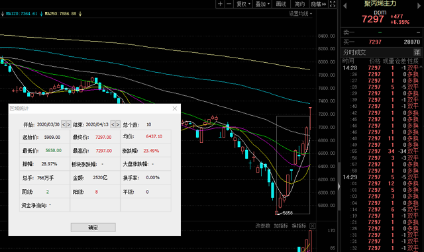Screen dimensions: 424x252
Task: Open 详 details icon beside 分时成交
Action: [417, 52]
